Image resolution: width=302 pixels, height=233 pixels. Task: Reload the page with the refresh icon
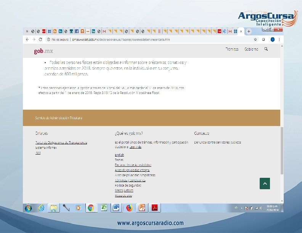[x=40, y=40]
